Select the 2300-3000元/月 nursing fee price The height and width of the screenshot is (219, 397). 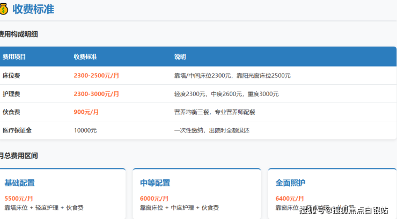96,94
